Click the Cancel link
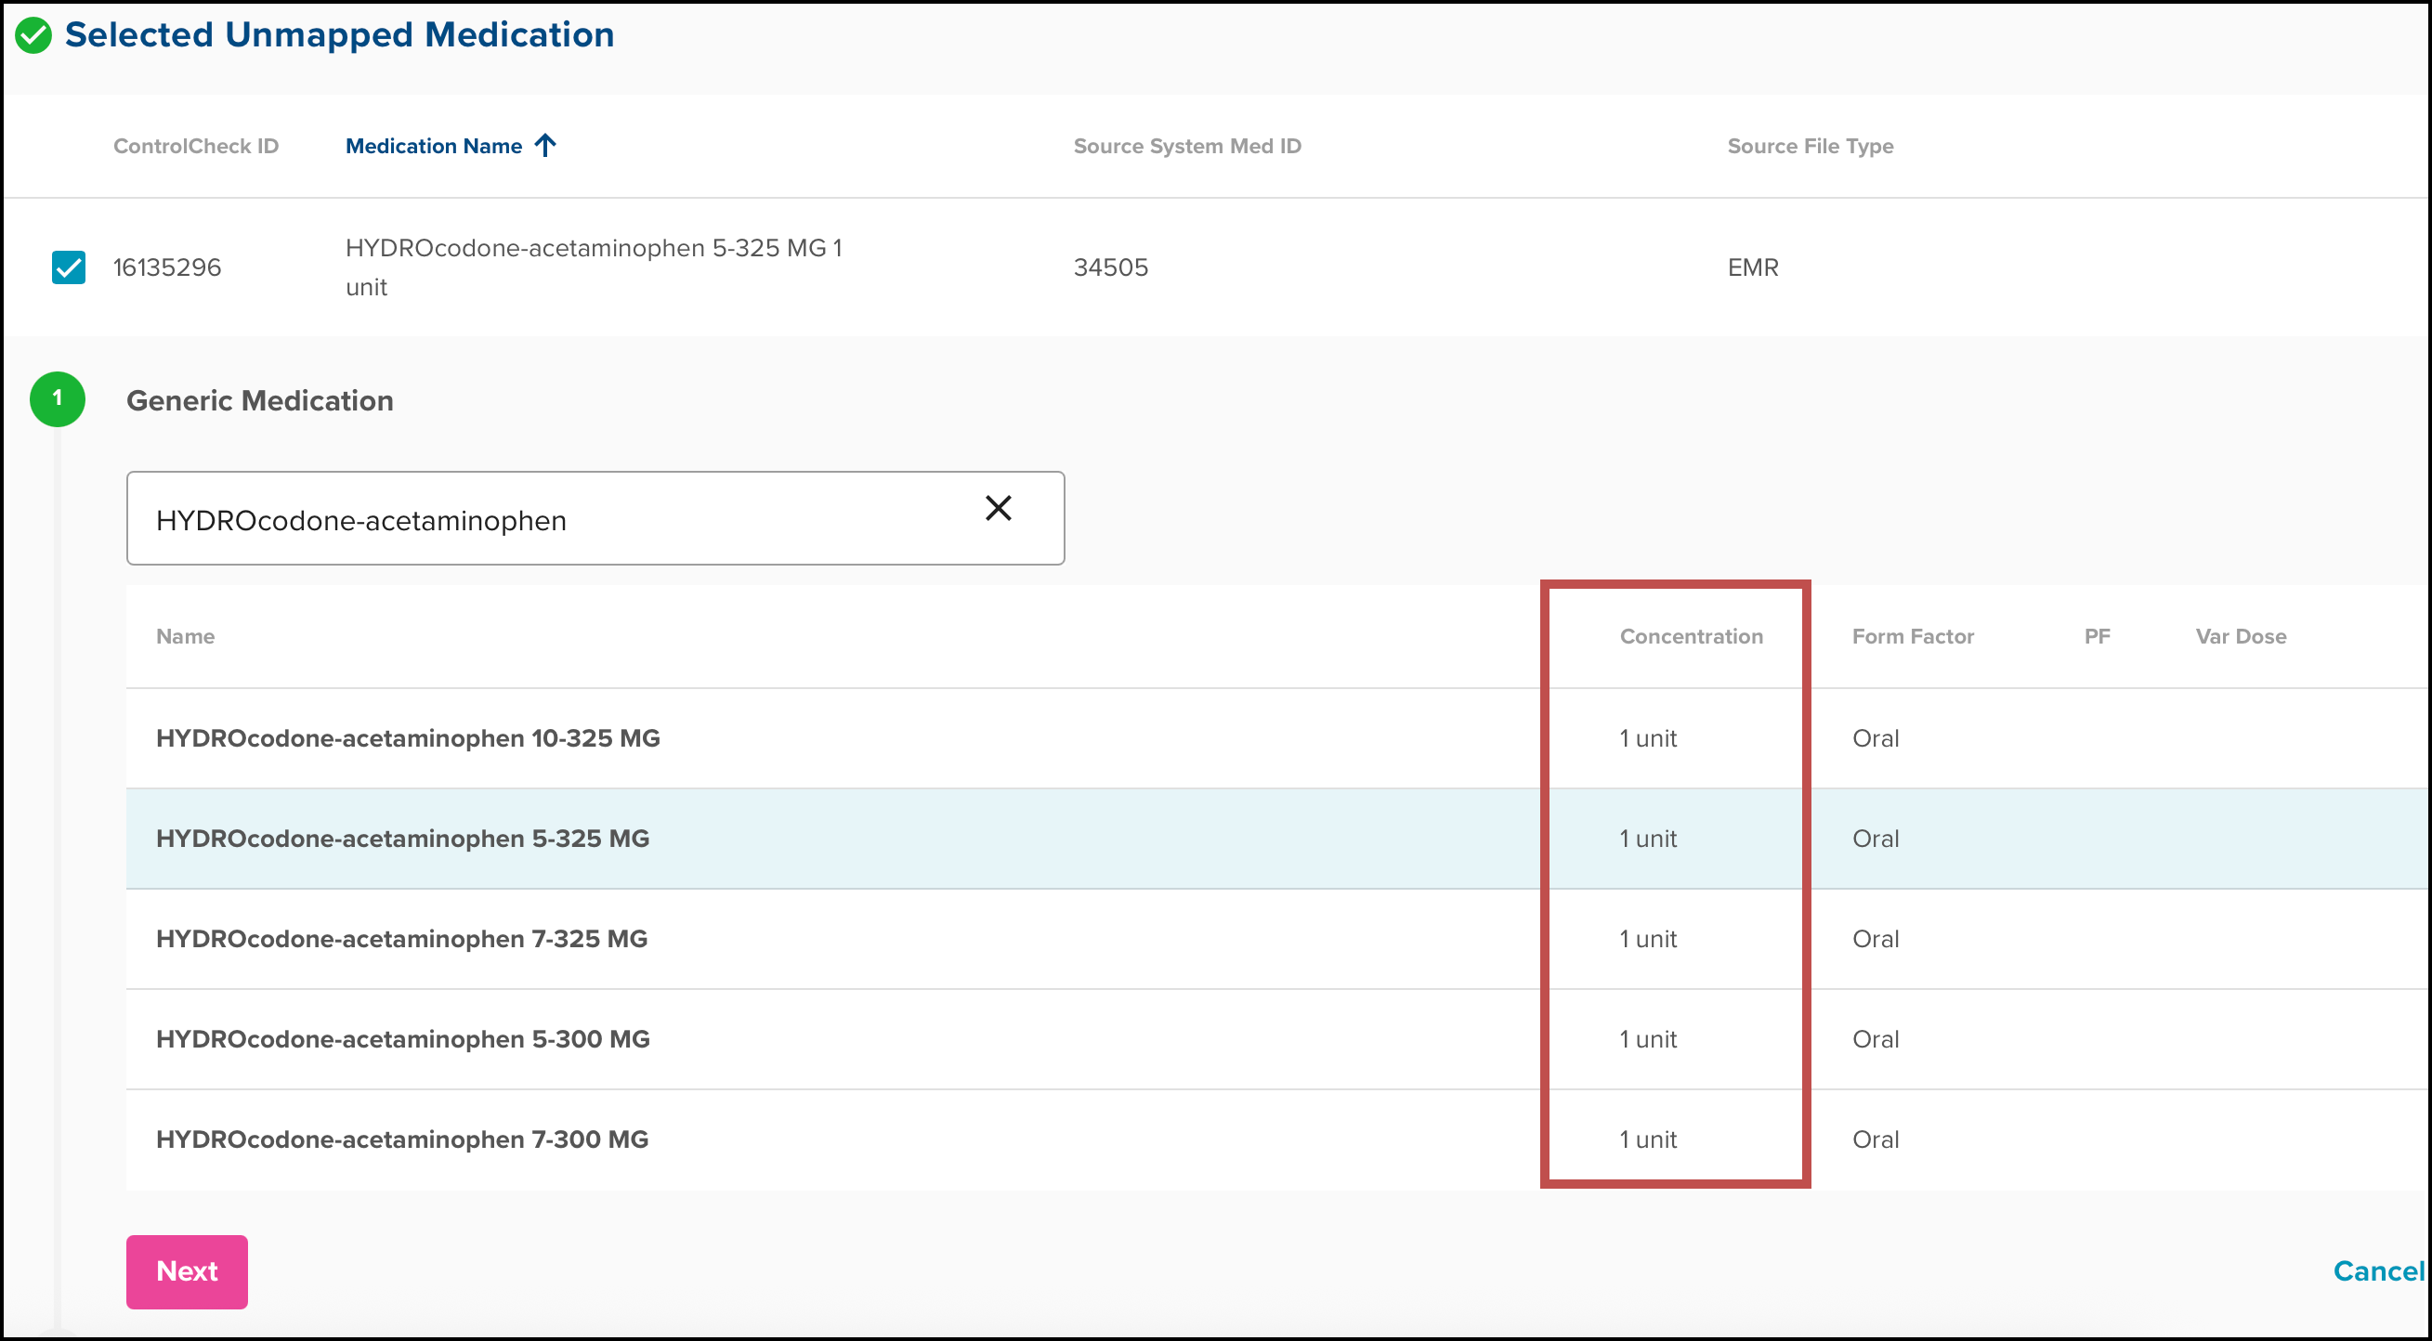The width and height of the screenshot is (2432, 1341). (x=2377, y=1271)
